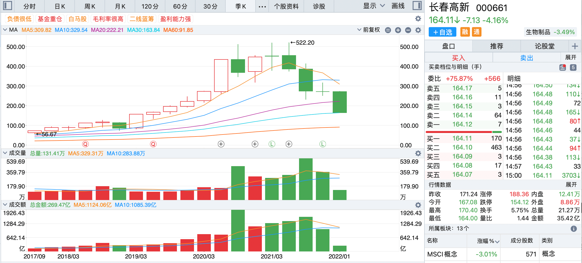Image resolution: width=582 pixels, height=263 pixels.
Task: Click the 金 badge icon in order book
Action: (562, 67)
